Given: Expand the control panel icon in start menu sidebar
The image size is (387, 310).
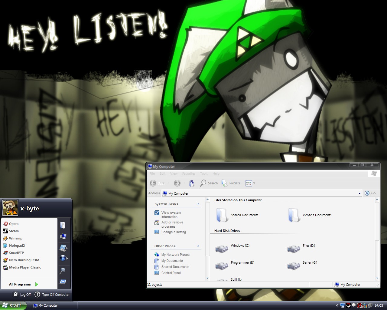Looking at the screenshot, I should [x=63, y=248].
